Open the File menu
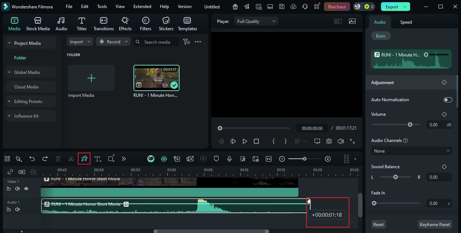This screenshot has width=461, height=233. click(69, 7)
